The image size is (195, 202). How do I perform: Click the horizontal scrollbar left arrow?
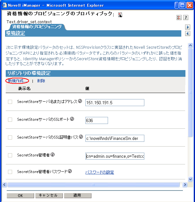coord(4,184)
